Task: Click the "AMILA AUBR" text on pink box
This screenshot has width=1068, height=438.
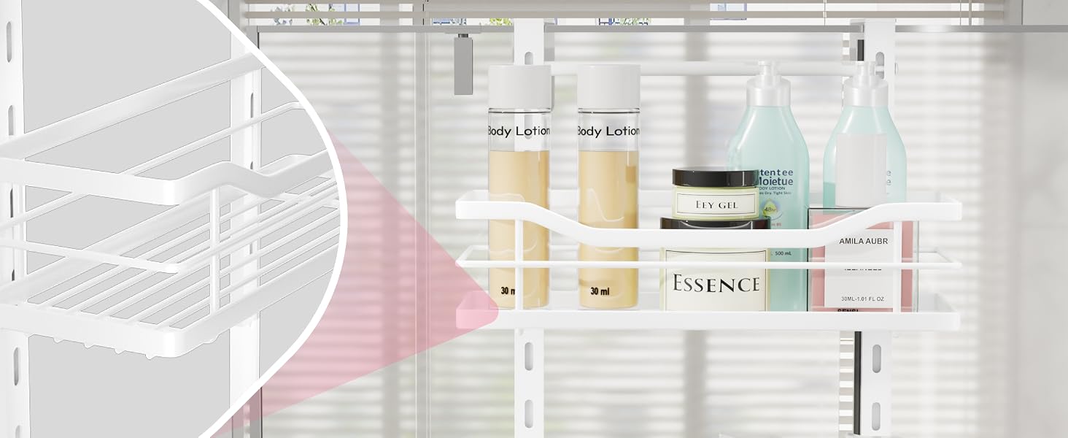Action: (x=863, y=241)
